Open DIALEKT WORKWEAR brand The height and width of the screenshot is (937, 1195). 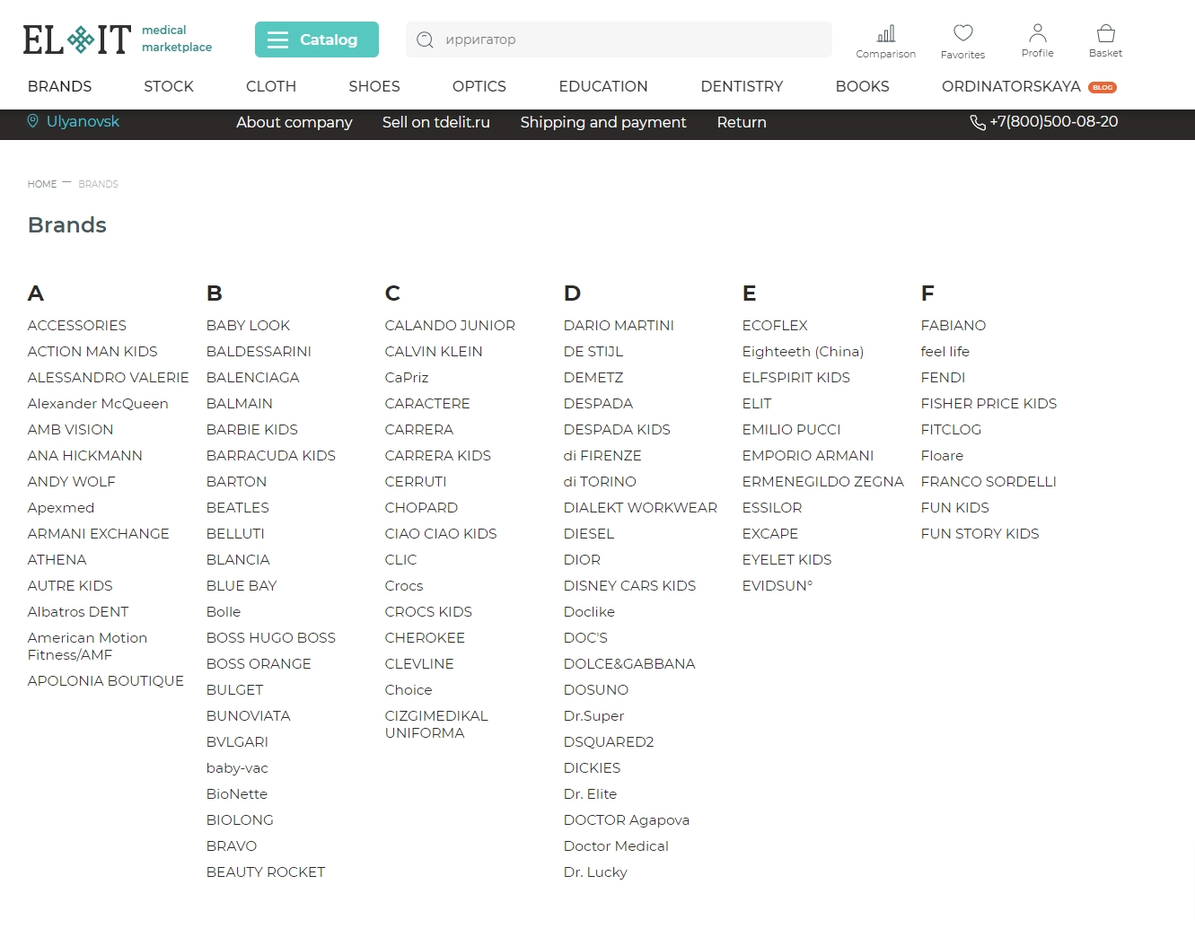tap(640, 507)
